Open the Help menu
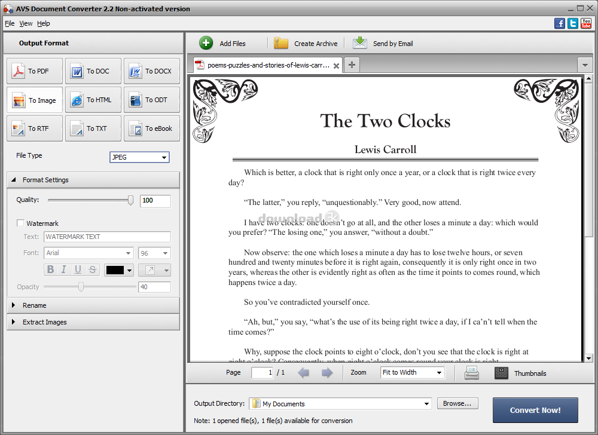Viewport: 598px width, 435px height. 44,23
